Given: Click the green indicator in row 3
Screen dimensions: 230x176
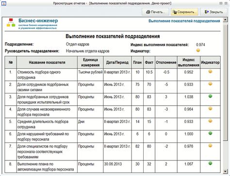Looking at the screenshot, I should coord(210,96).
